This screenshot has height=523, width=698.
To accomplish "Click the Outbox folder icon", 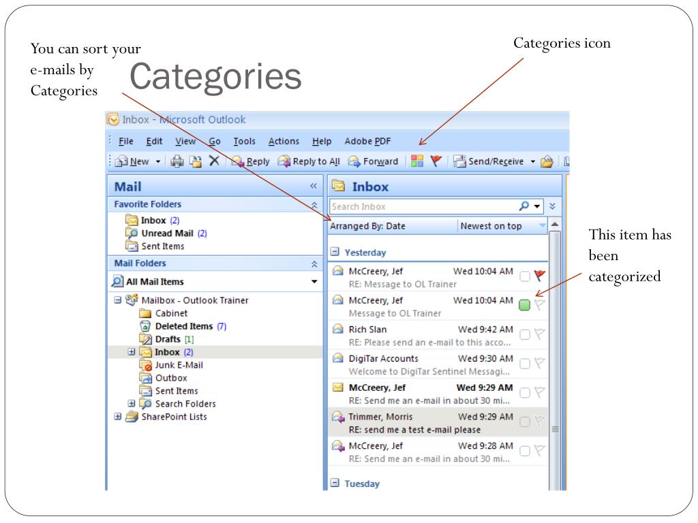I will (x=146, y=378).
